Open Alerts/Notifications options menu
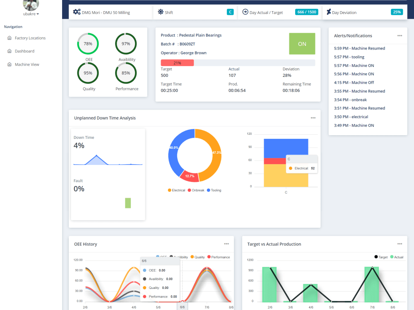 (400, 36)
